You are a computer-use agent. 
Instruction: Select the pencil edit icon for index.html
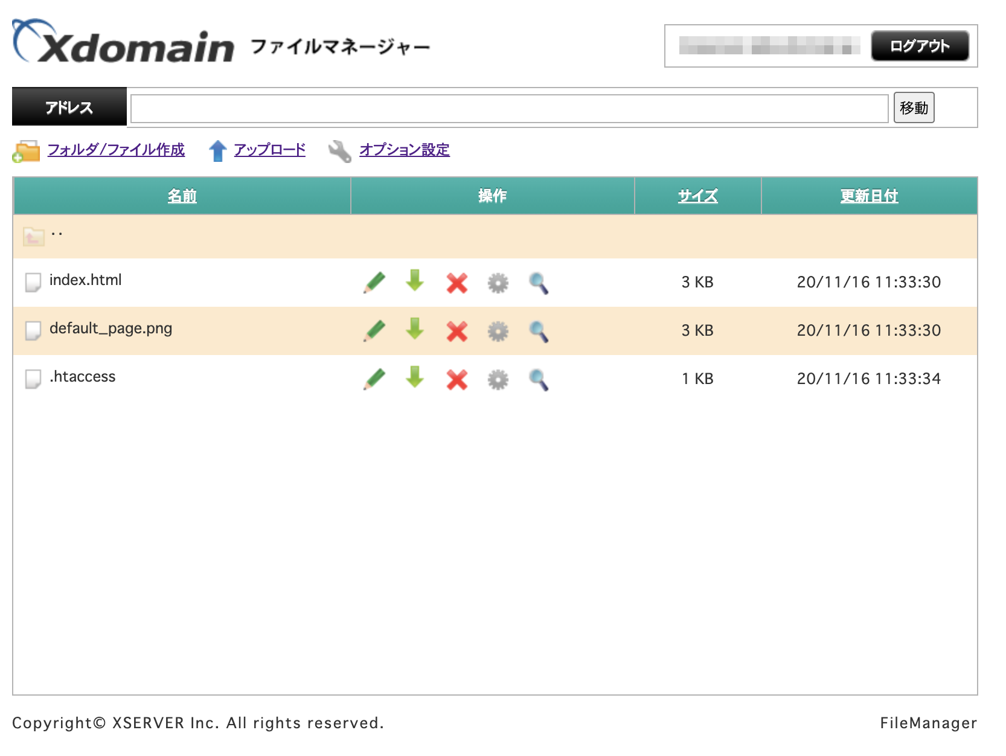(x=373, y=282)
